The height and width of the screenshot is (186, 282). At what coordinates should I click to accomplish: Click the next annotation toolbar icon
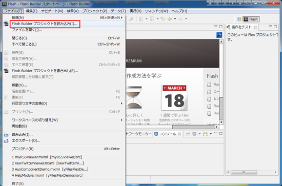[x=141, y=19]
